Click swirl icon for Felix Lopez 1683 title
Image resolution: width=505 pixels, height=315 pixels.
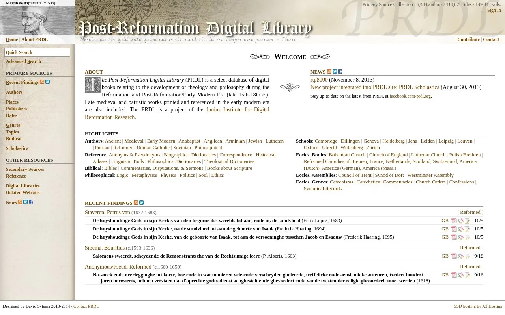(x=461, y=221)
